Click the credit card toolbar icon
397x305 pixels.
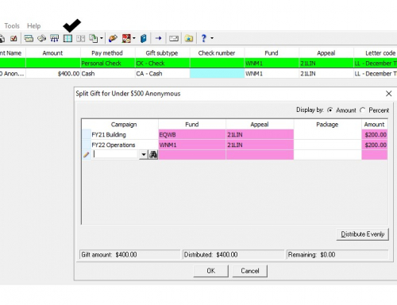29,38
